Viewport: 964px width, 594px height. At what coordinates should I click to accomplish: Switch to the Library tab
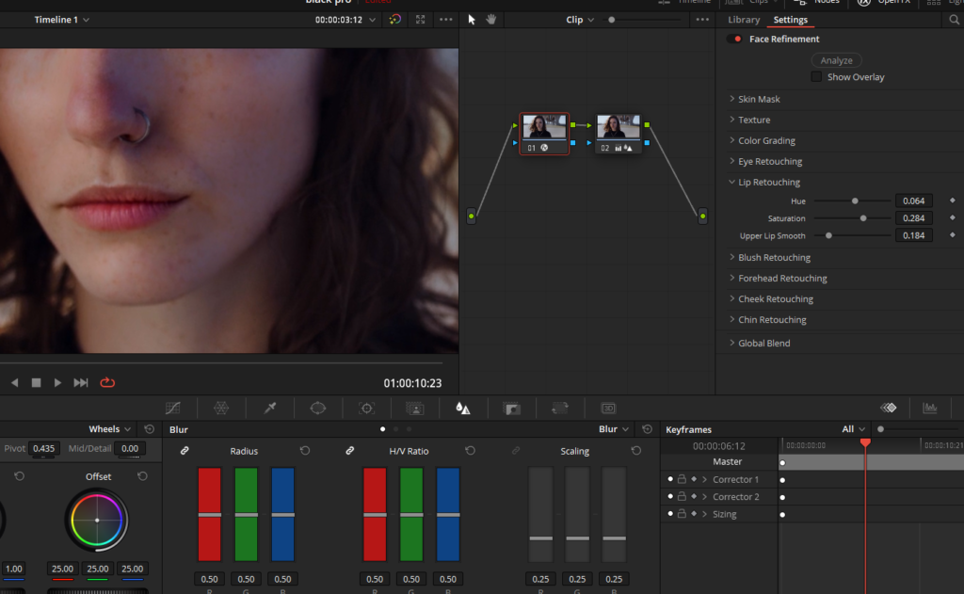coord(744,20)
